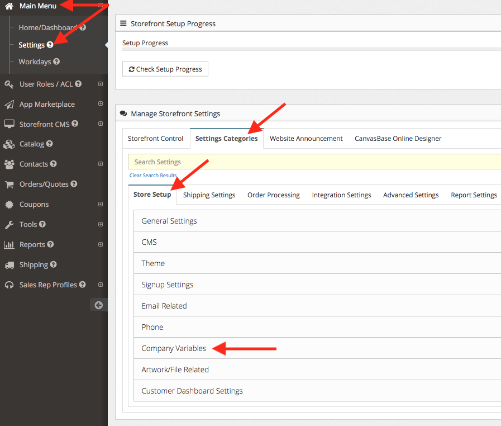This screenshot has height=426, width=501.
Task: Click the Catalog cubes icon
Action: [x=9, y=144]
